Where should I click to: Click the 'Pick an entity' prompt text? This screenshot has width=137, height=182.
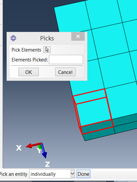(x=13, y=174)
